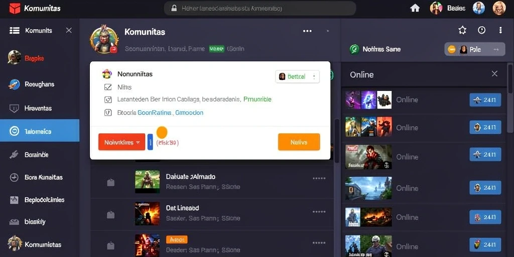Click the clock icon beside the star
The height and width of the screenshot is (257, 514).
click(x=481, y=31)
